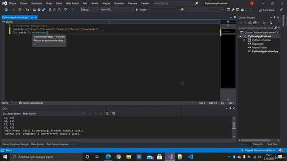
Task: Click the sync arrows icon in Çözüm Gezgini
Action: click(x=271, y=23)
